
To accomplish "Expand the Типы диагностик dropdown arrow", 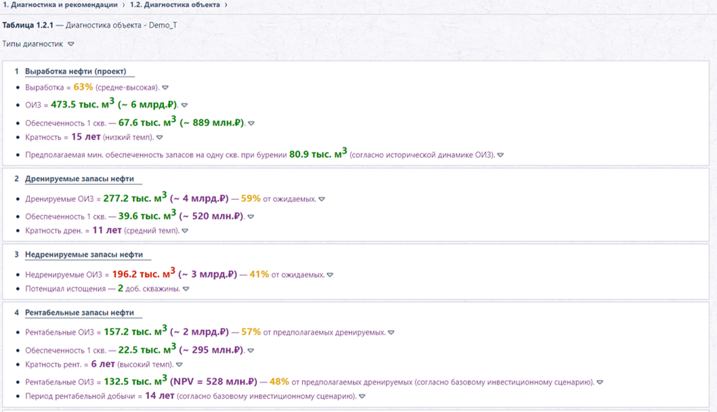I will [x=71, y=44].
